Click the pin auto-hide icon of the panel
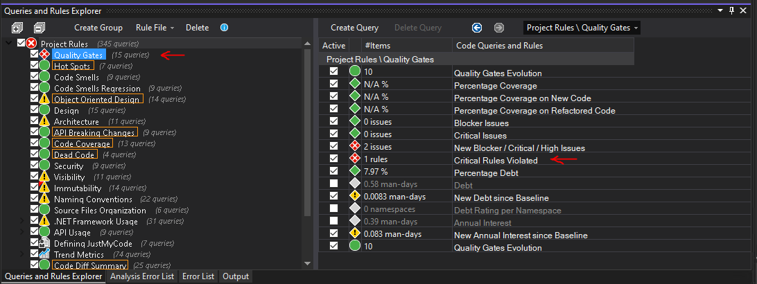Image resolution: width=757 pixels, height=284 pixels. click(732, 10)
